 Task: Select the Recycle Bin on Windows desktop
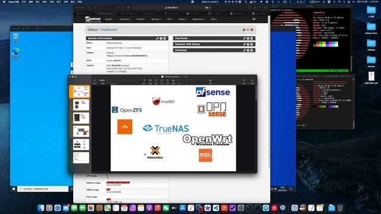click(16, 37)
